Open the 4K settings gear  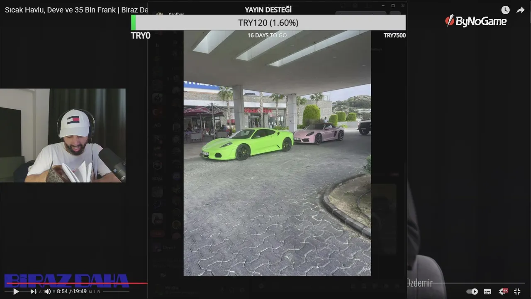coord(503,292)
